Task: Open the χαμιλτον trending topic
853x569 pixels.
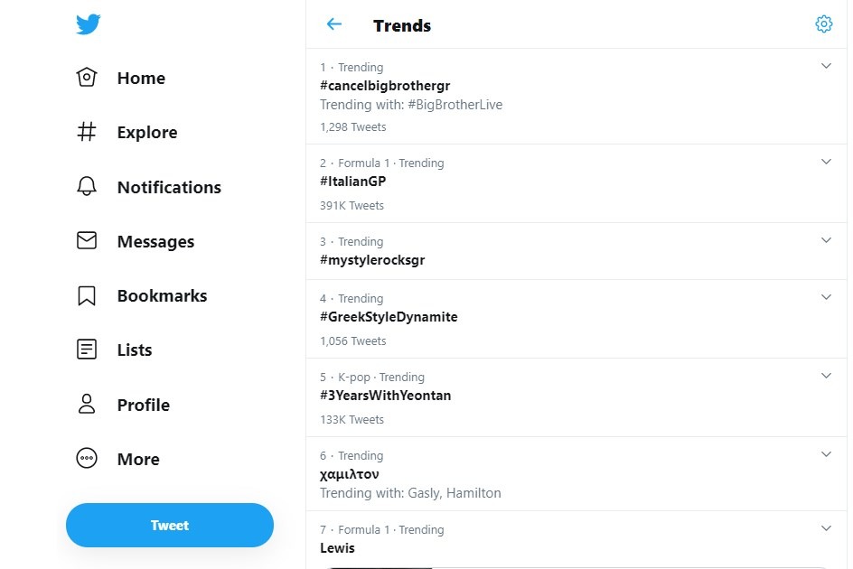Action: [350, 474]
